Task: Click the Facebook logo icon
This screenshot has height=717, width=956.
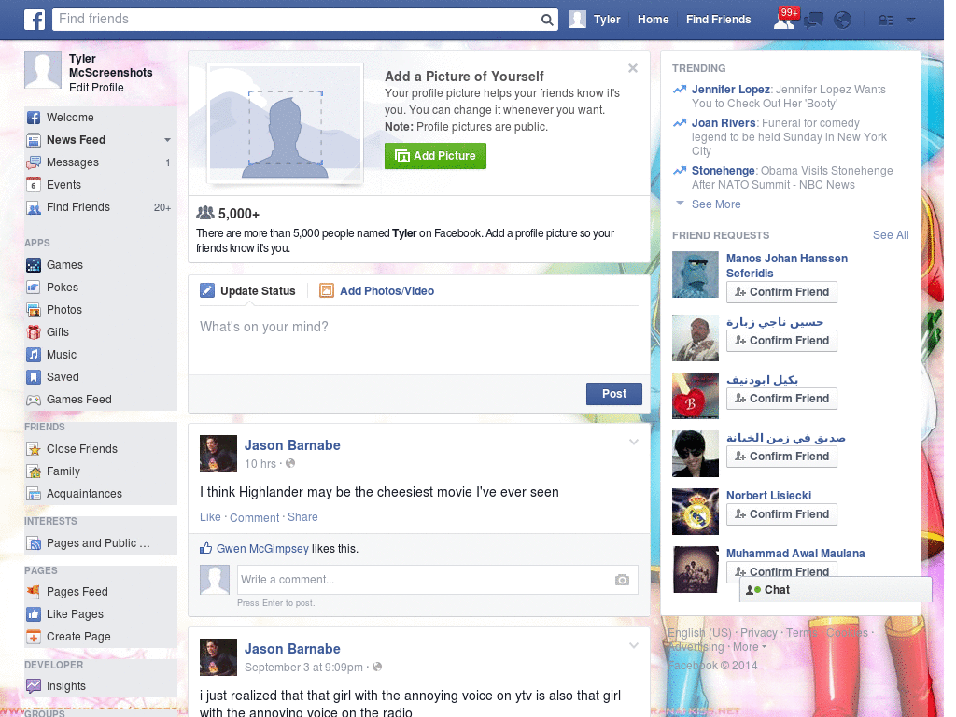Action: (35, 20)
